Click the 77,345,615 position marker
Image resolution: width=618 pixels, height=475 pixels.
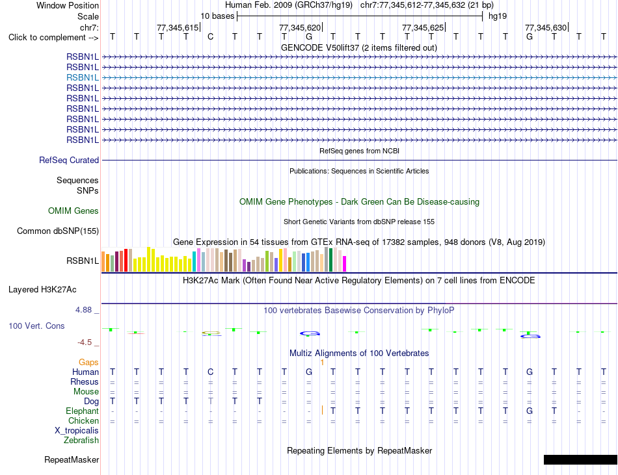pos(178,27)
